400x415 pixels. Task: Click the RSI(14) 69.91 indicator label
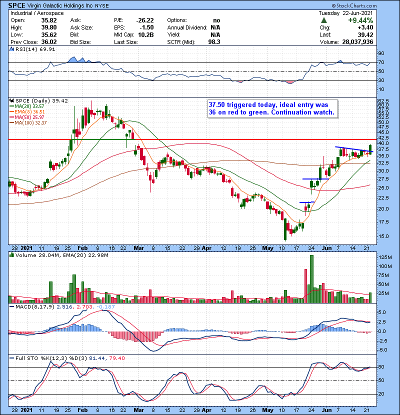(x=35, y=49)
